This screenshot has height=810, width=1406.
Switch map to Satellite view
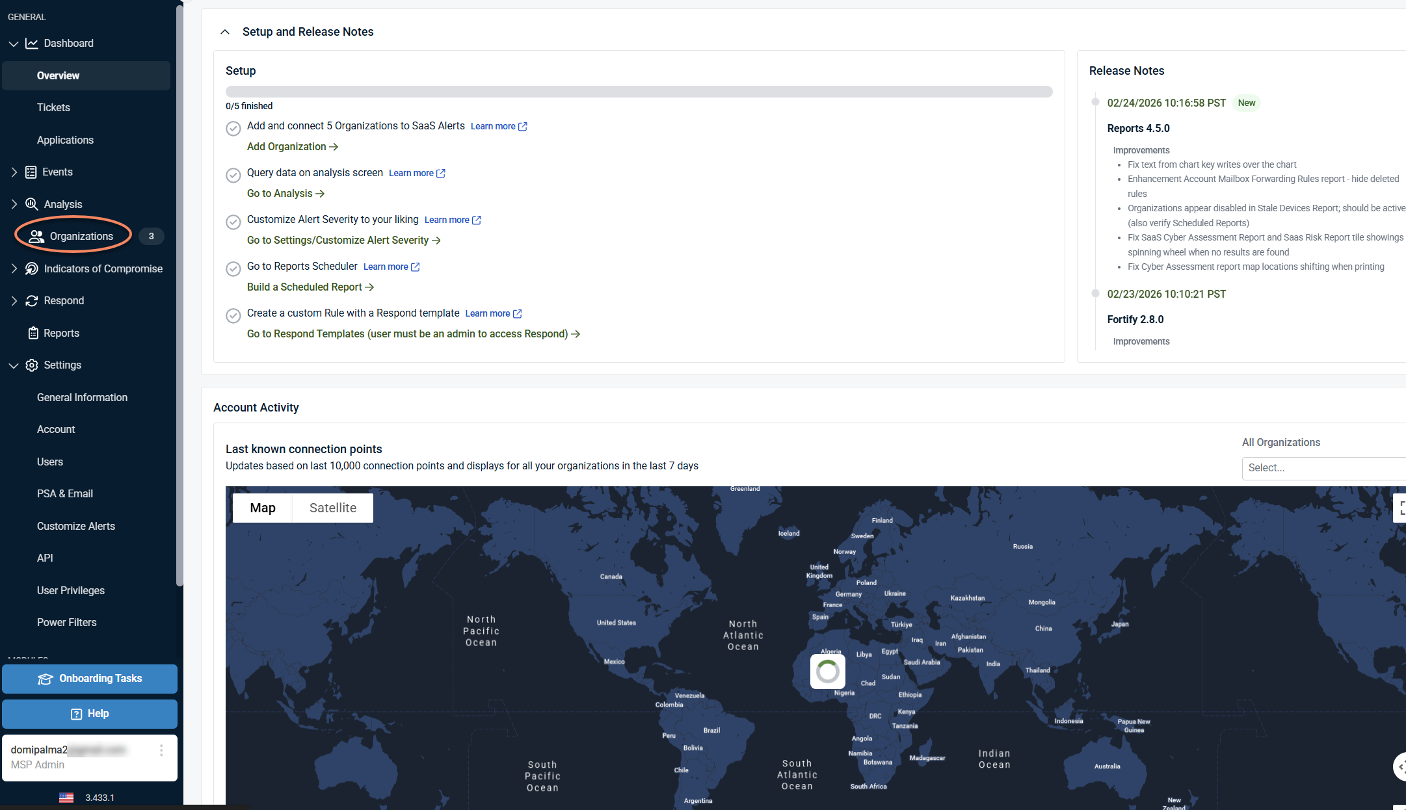tap(332, 508)
